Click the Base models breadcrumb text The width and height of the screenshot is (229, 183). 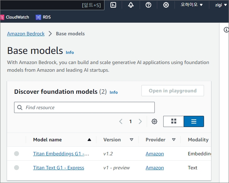click(70, 34)
